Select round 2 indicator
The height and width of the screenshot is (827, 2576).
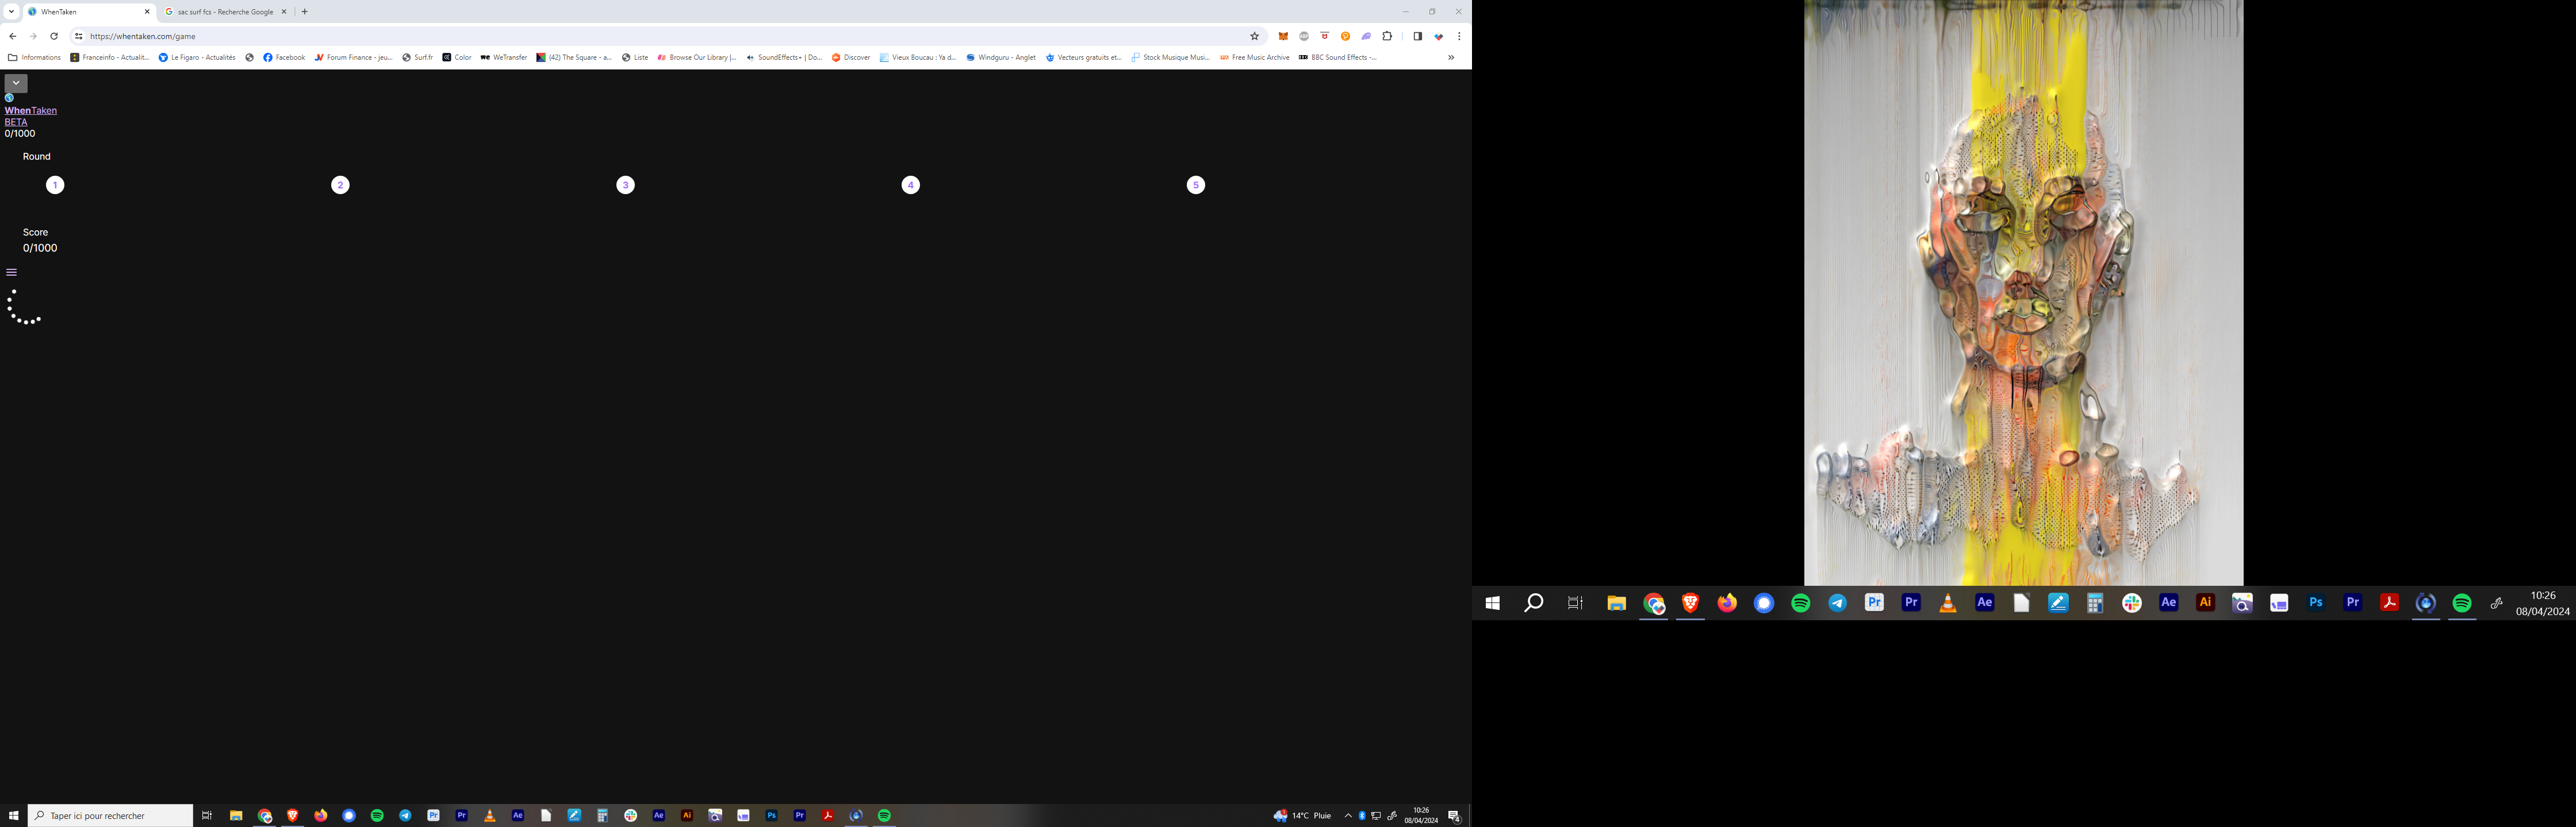[x=340, y=185]
